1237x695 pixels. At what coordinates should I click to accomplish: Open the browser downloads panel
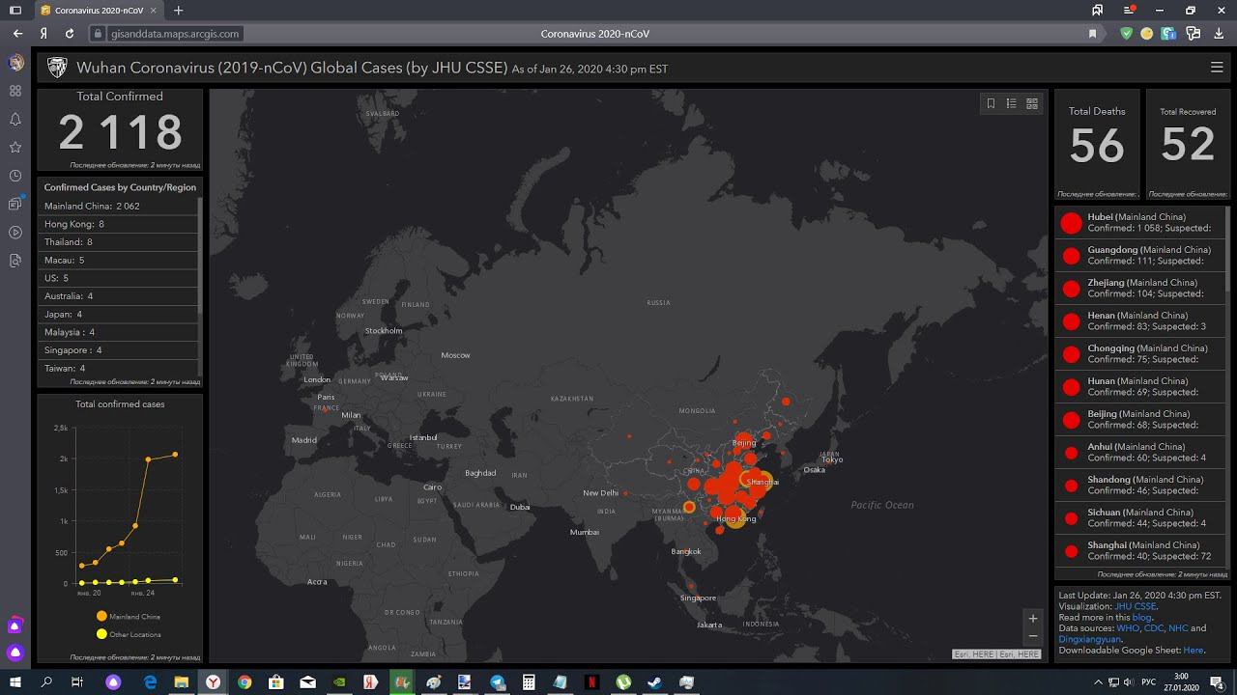(x=1219, y=34)
